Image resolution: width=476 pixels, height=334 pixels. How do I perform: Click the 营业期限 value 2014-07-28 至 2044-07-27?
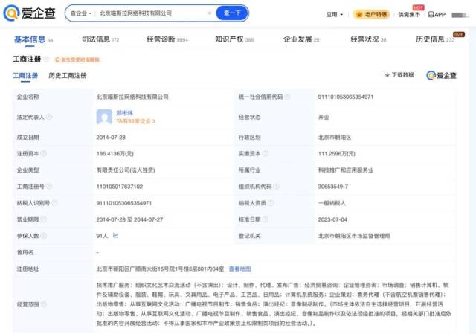[129, 219]
